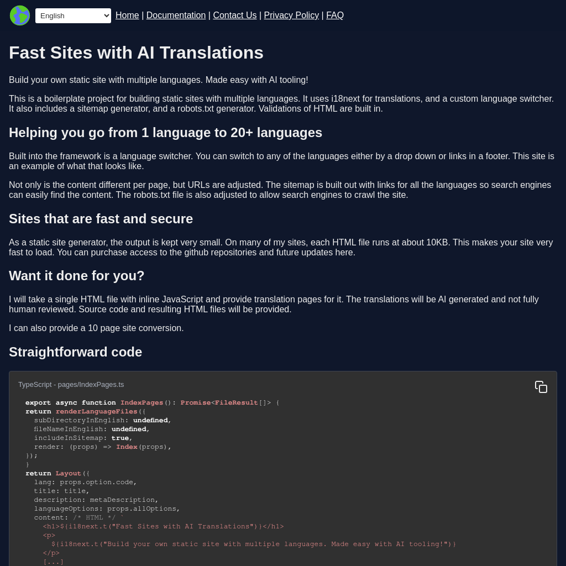Image resolution: width=566 pixels, height=566 pixels.
Task: Select the 'TypeScript - pages/IndexPages.ts' code label
Action: 71,384
